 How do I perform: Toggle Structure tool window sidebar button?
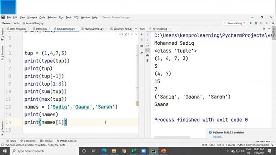[x=2, y=53]
